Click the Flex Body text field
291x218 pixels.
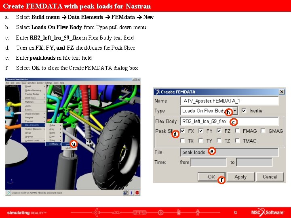230,122
